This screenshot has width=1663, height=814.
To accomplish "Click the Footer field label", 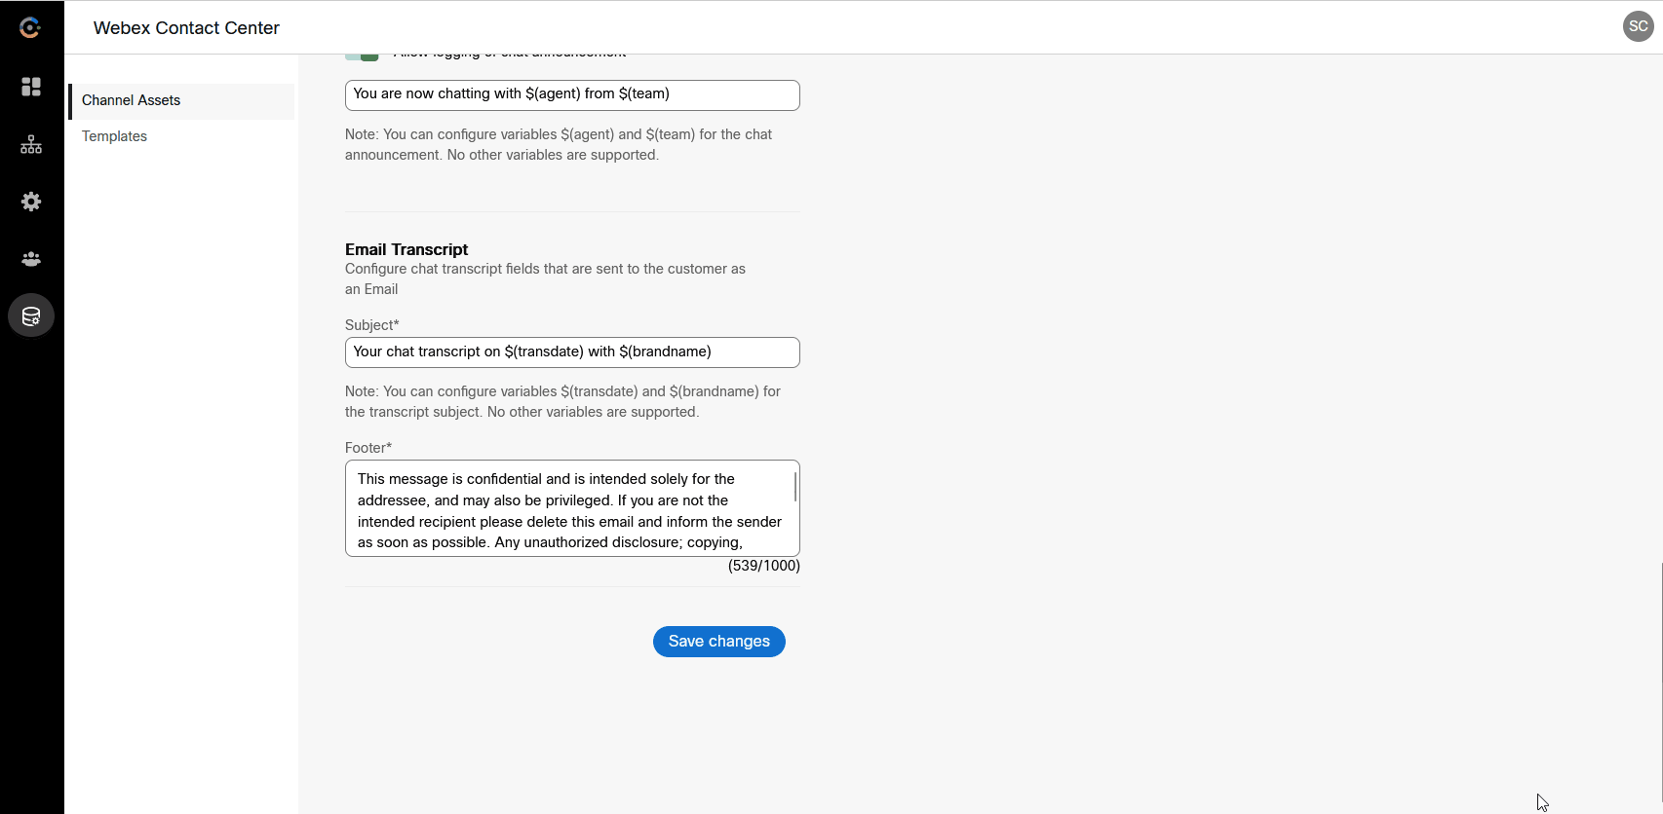I will [367, 448].
